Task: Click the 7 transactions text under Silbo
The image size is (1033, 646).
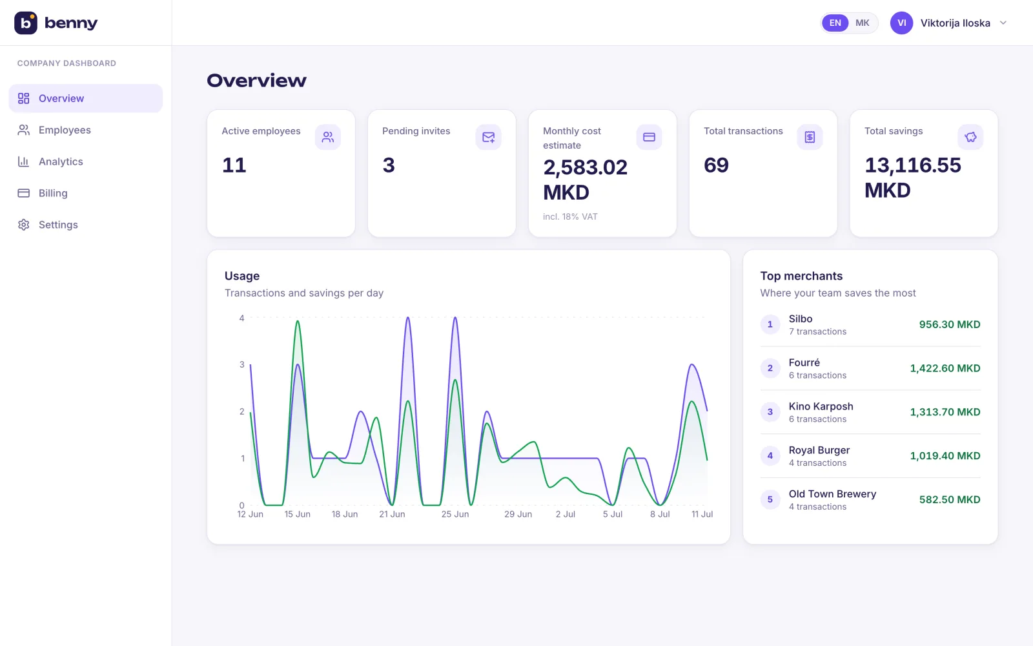Action: point(817,331)
